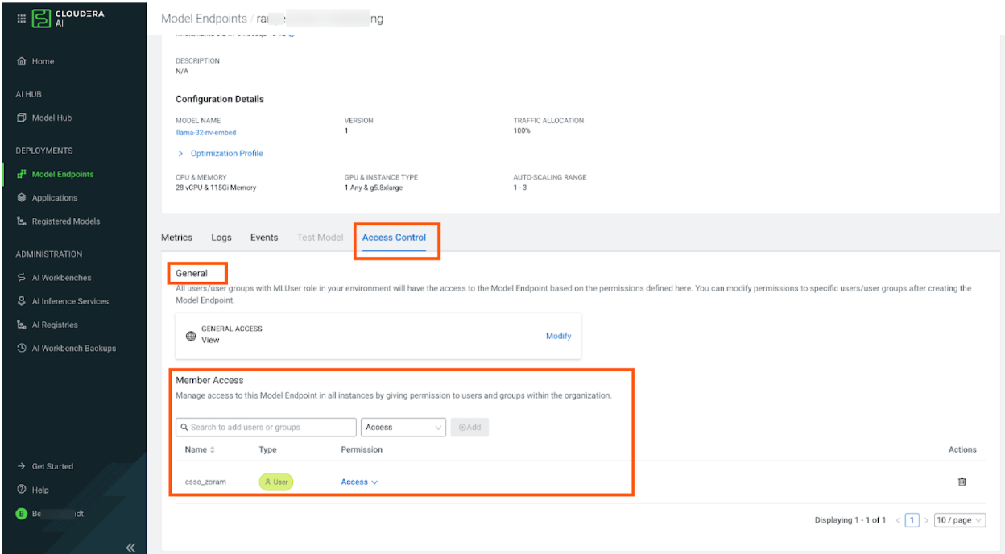
Task: Delete csso_zoram member with trash icon
Action: click(962, 482)
